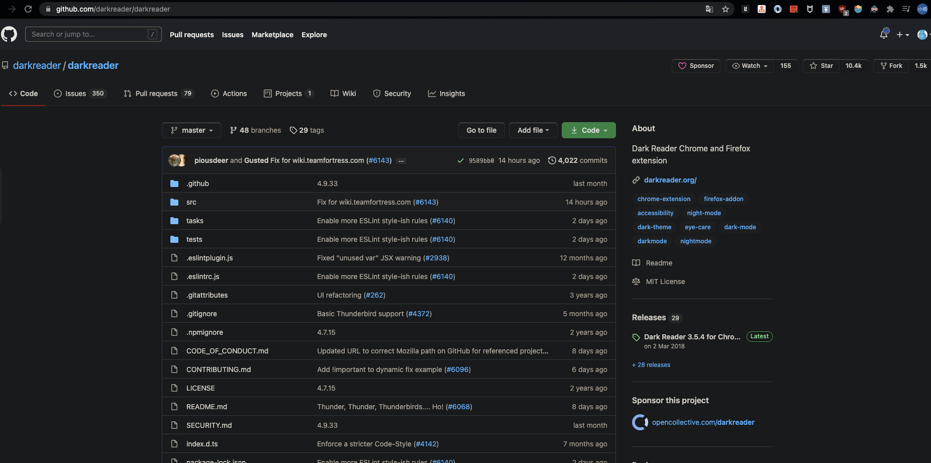Open the Projects tab
931x463 pixels.
[x=289, y=94]
